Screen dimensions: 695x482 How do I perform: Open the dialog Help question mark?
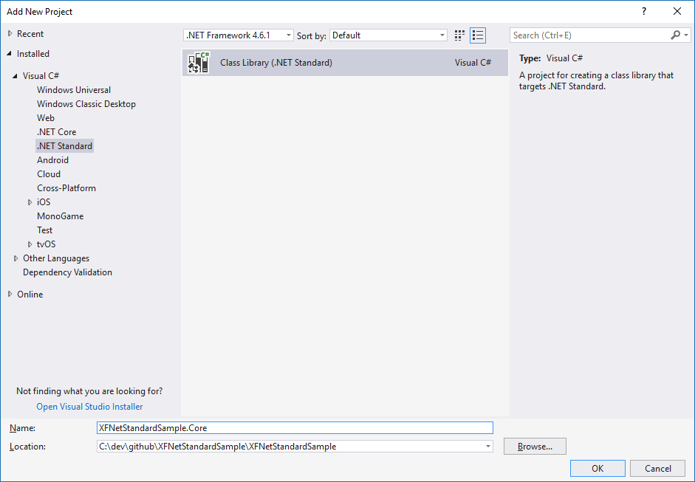(644, 11)
